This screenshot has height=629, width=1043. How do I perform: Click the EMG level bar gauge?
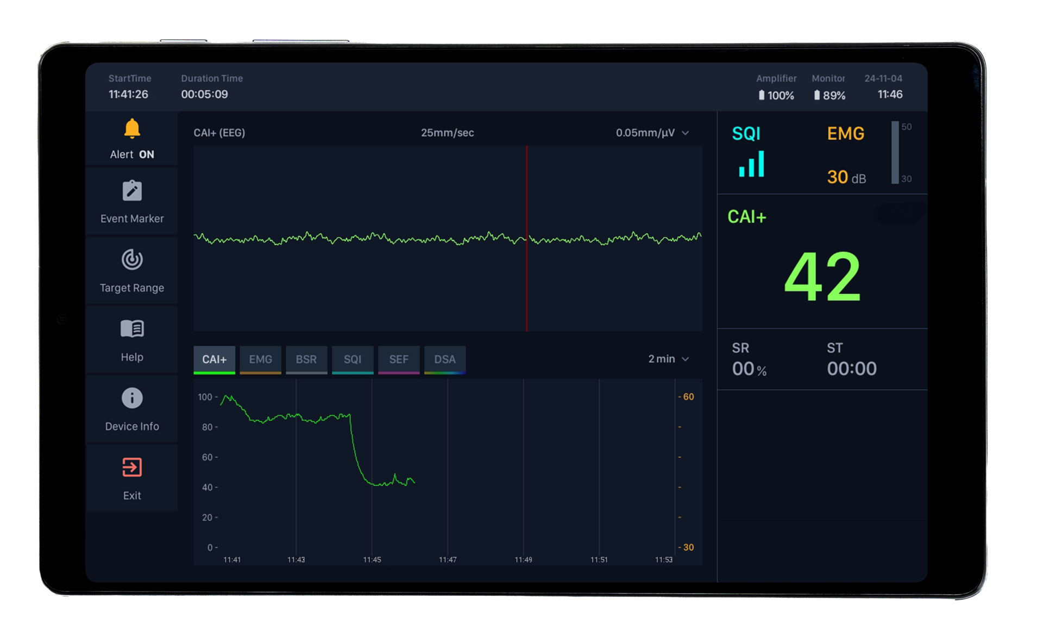coord(895,153)
